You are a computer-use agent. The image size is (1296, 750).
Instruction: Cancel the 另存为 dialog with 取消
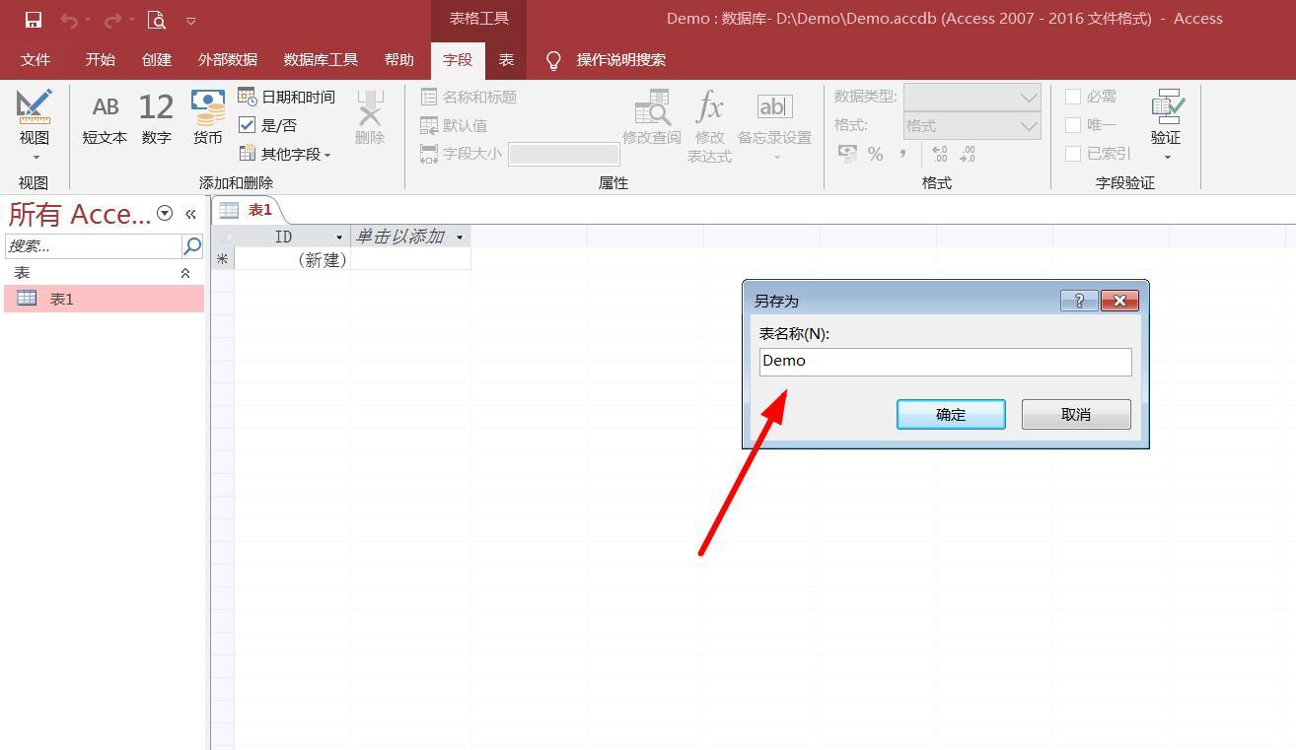click(1075, 414)
